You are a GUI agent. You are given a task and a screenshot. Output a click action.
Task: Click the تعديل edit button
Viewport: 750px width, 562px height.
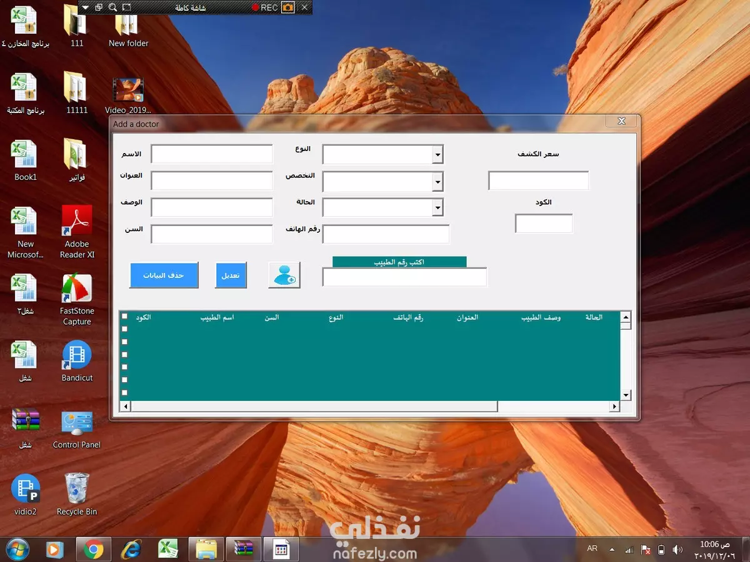[231, 275]
